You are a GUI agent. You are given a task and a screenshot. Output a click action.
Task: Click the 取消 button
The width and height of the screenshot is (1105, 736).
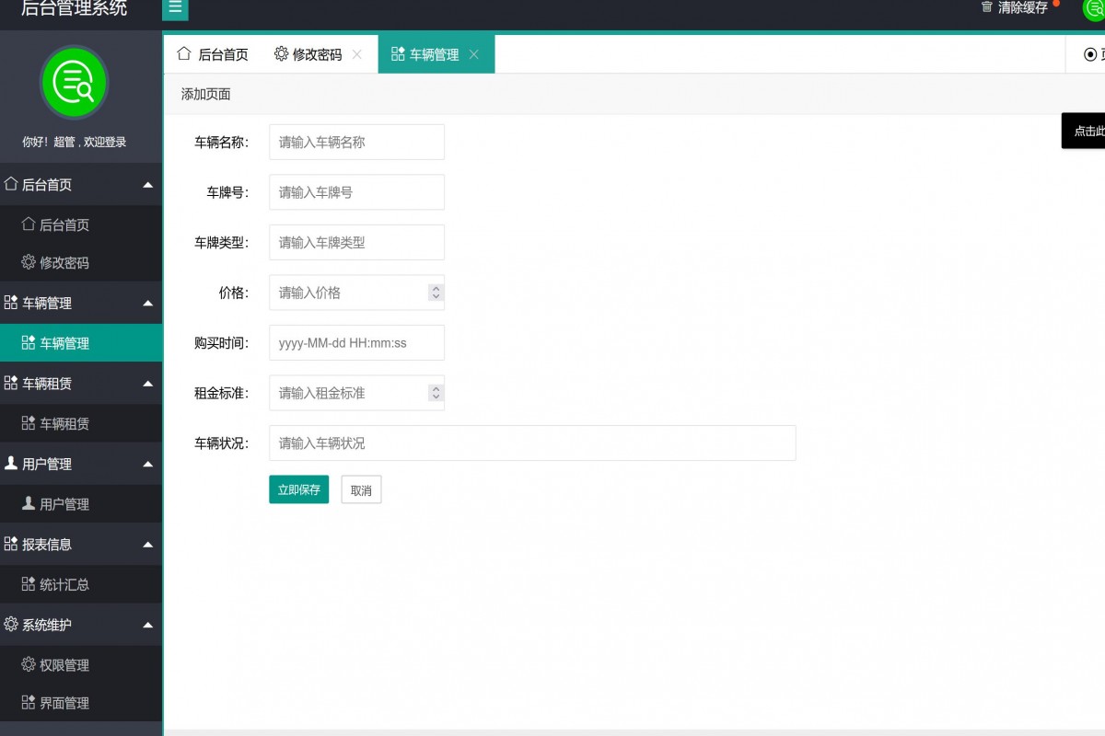pyautogui.click(x=361, y=490)
